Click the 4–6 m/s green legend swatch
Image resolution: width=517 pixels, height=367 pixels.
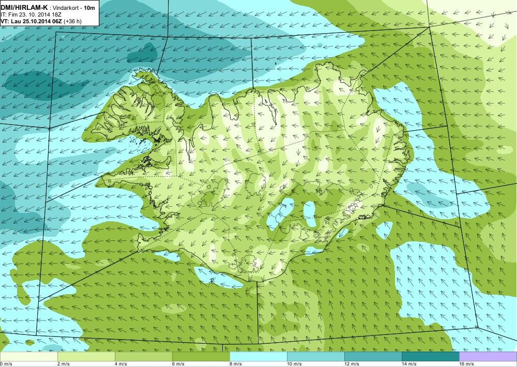click(x=143, y=357)
